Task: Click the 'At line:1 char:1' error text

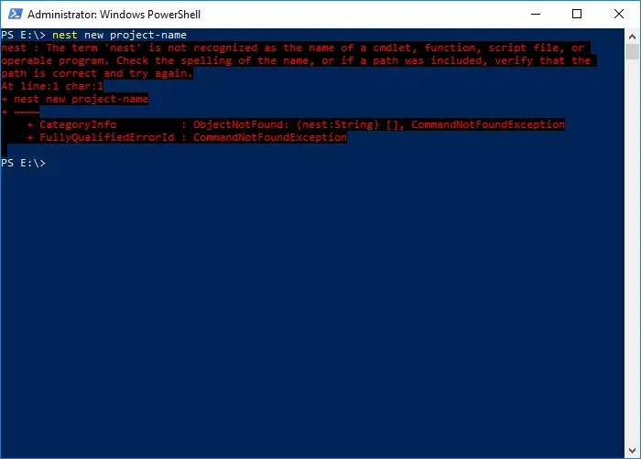Action: [x=52, y=86]
